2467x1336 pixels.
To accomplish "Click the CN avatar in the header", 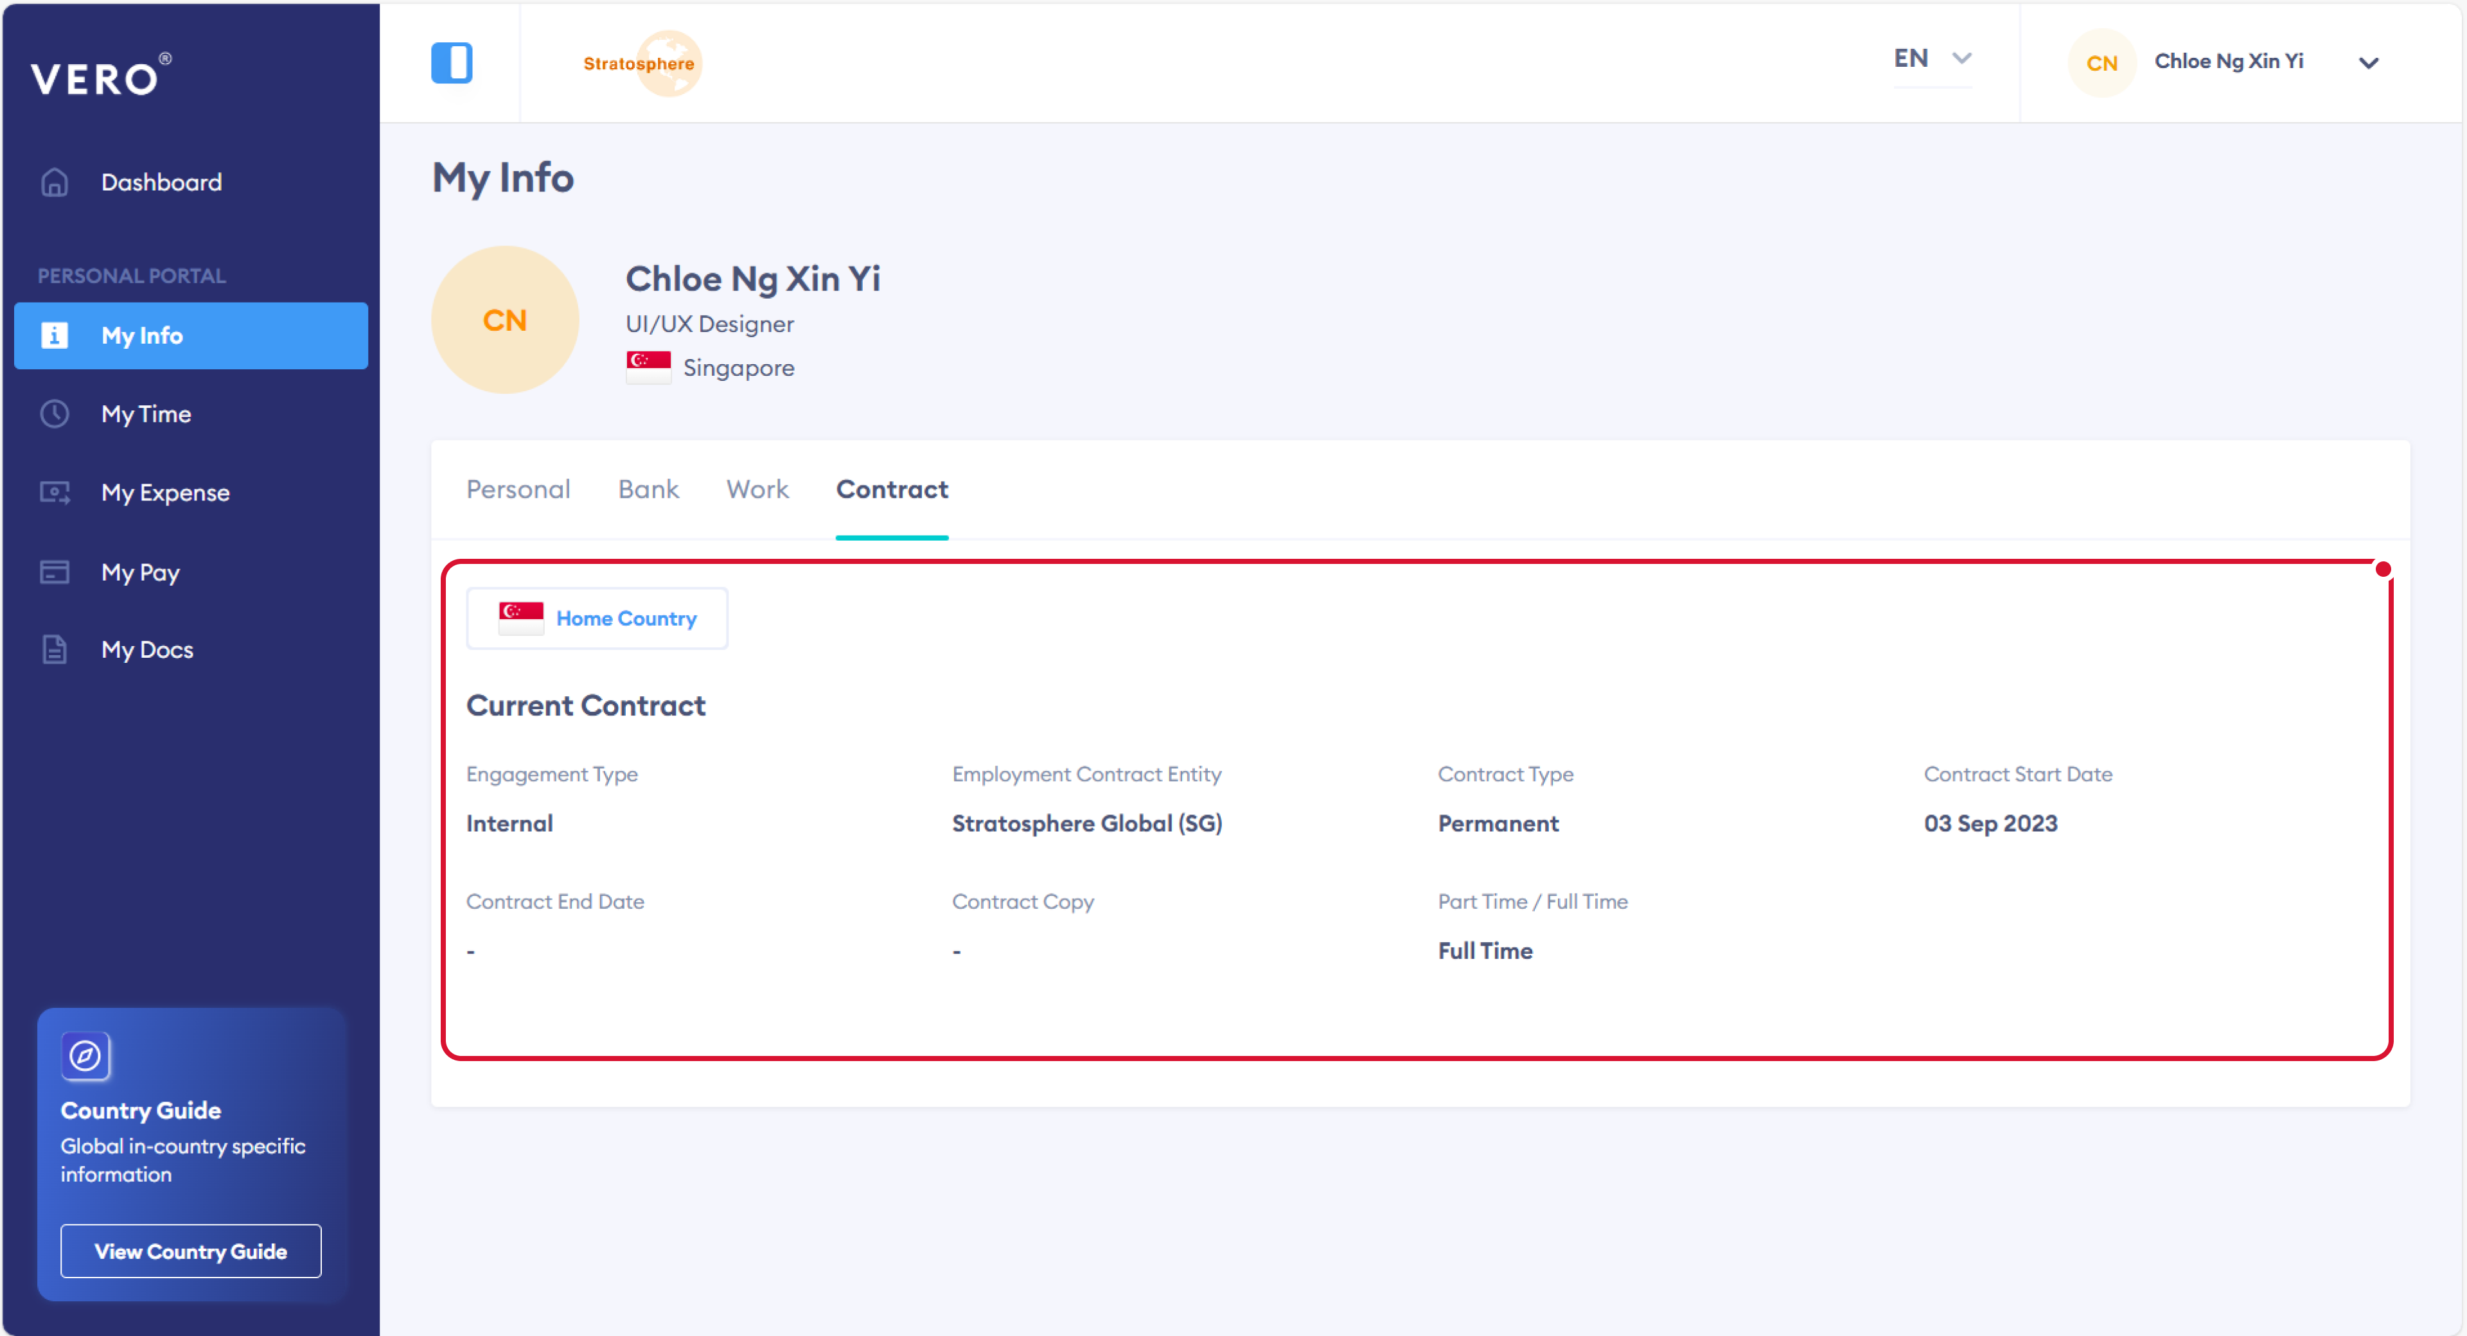I will click(2101, 63).
